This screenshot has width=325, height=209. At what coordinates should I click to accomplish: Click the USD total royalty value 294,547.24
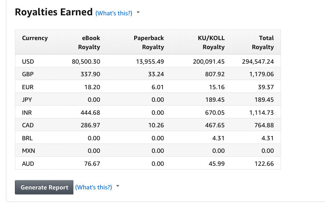[x=257, y=61]
